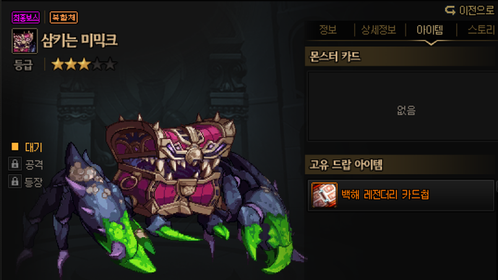Click the lock icon beside 등장
The height and width of the screenshot is (280, 498).
point(15,181)
